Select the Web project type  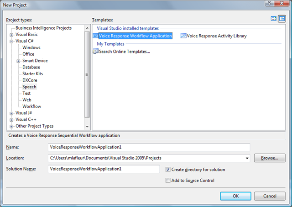(x=27, y=100)
